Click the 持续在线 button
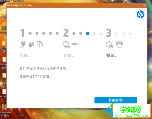The height and width of the screenshot is (119, 152). [x=116, y=100]
